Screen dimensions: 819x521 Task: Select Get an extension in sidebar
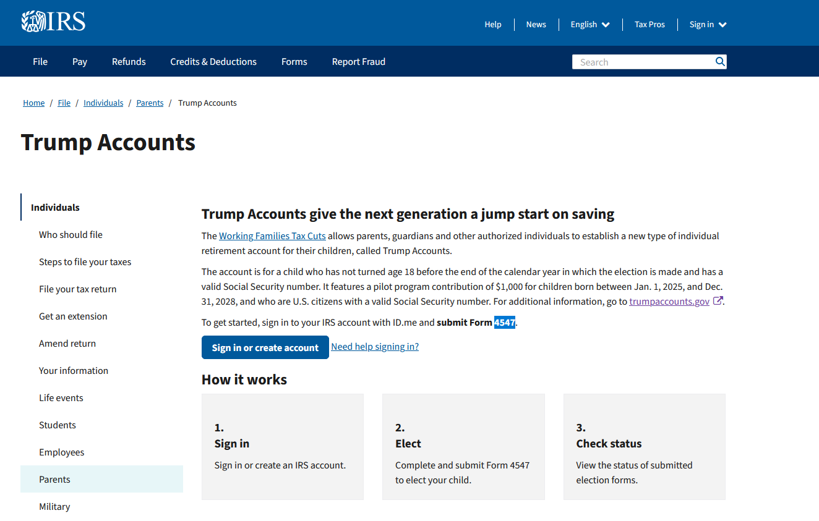73,316
